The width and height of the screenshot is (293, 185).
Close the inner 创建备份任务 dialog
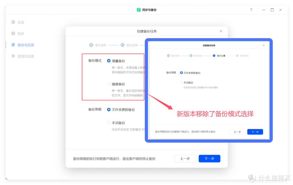tap(263, 45)
